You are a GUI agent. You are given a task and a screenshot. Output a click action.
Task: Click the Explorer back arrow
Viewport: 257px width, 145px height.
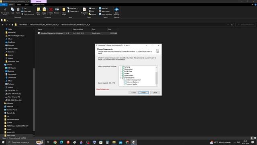[x=2, y=25]
